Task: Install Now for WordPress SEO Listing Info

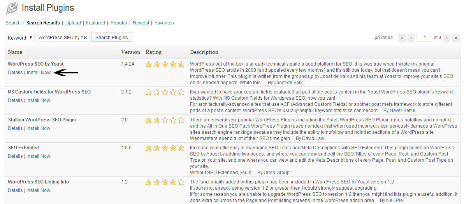Action: [x=39, y=190]
